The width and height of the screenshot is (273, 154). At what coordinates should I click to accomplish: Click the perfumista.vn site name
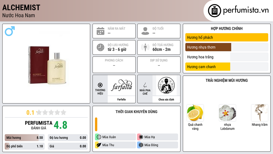(246, 10)
